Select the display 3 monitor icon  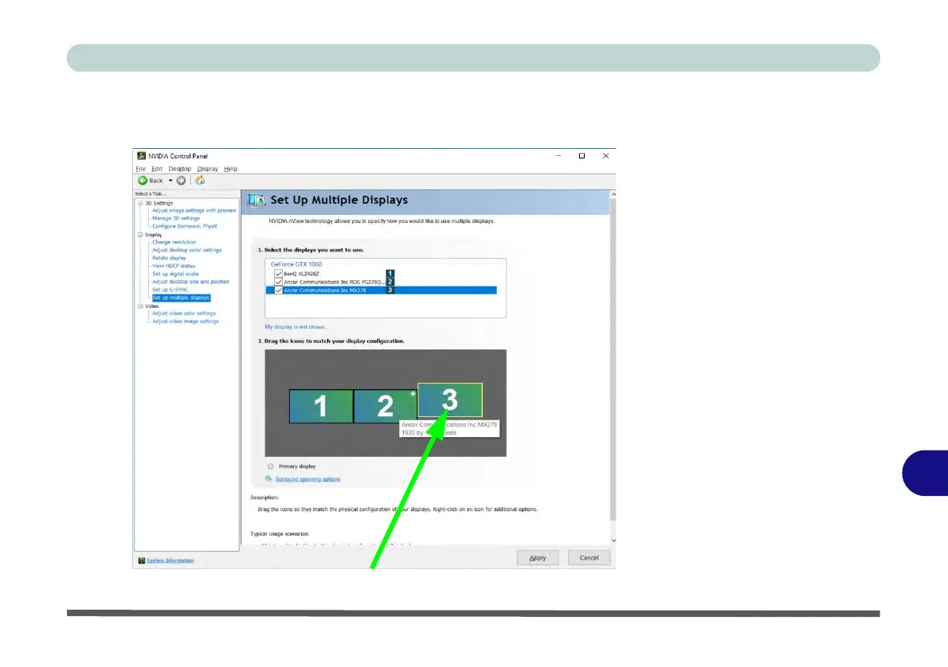click(450, 400)
